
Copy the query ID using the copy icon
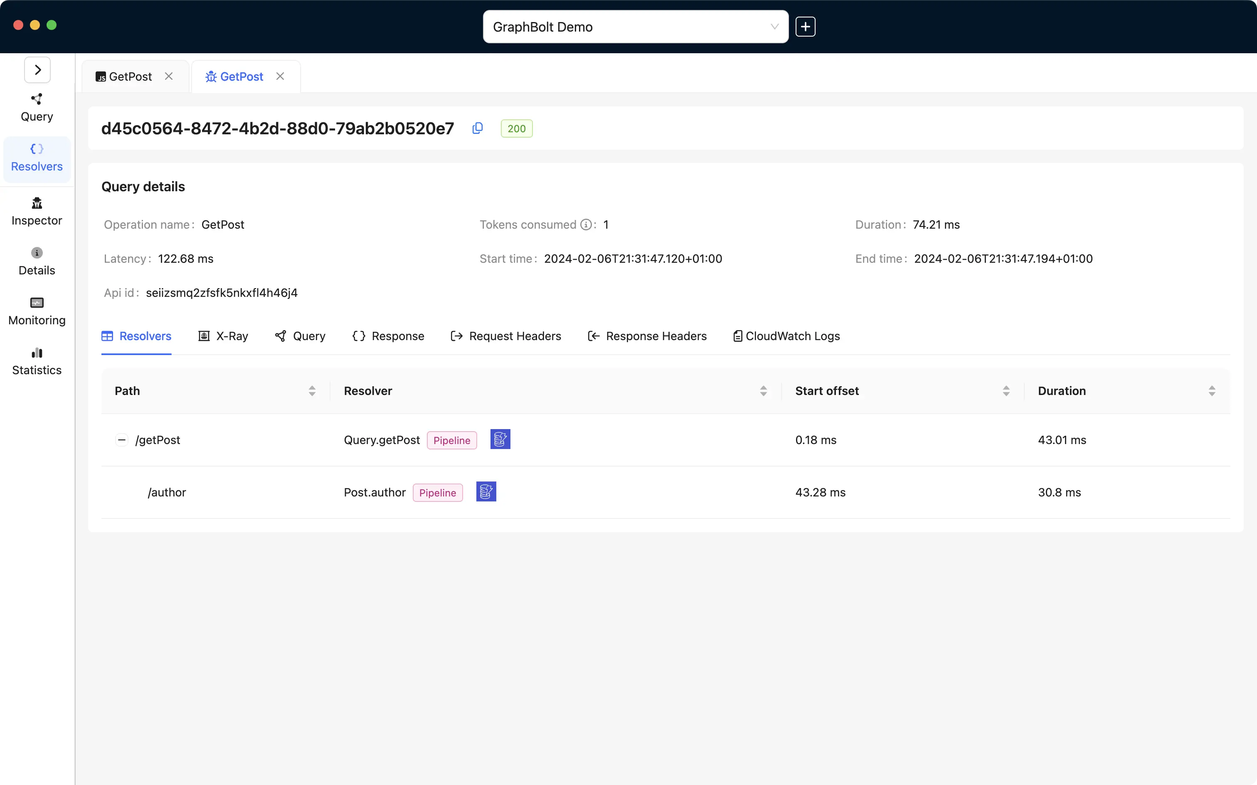tap(477, 128)
